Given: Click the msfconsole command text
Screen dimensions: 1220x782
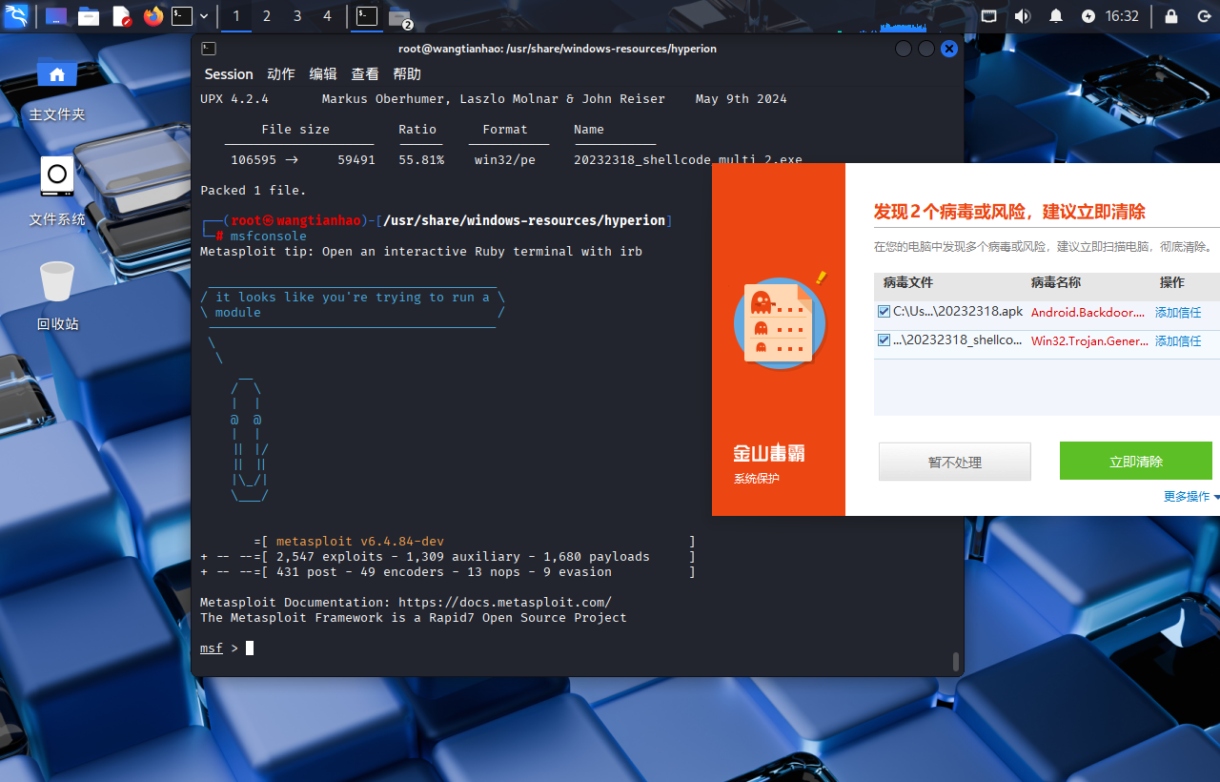Looking at the screenshot, I should point(269,237).
